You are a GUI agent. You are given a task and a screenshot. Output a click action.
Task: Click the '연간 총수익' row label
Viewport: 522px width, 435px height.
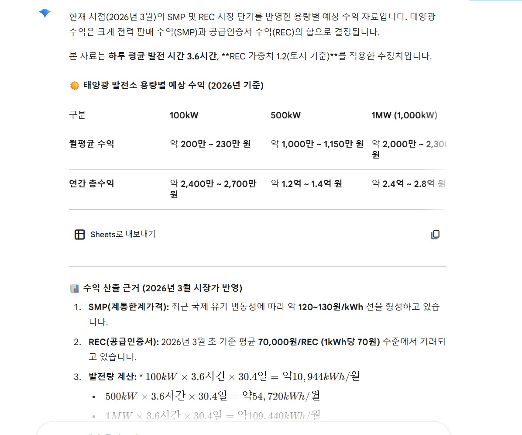tap(92, 183)
